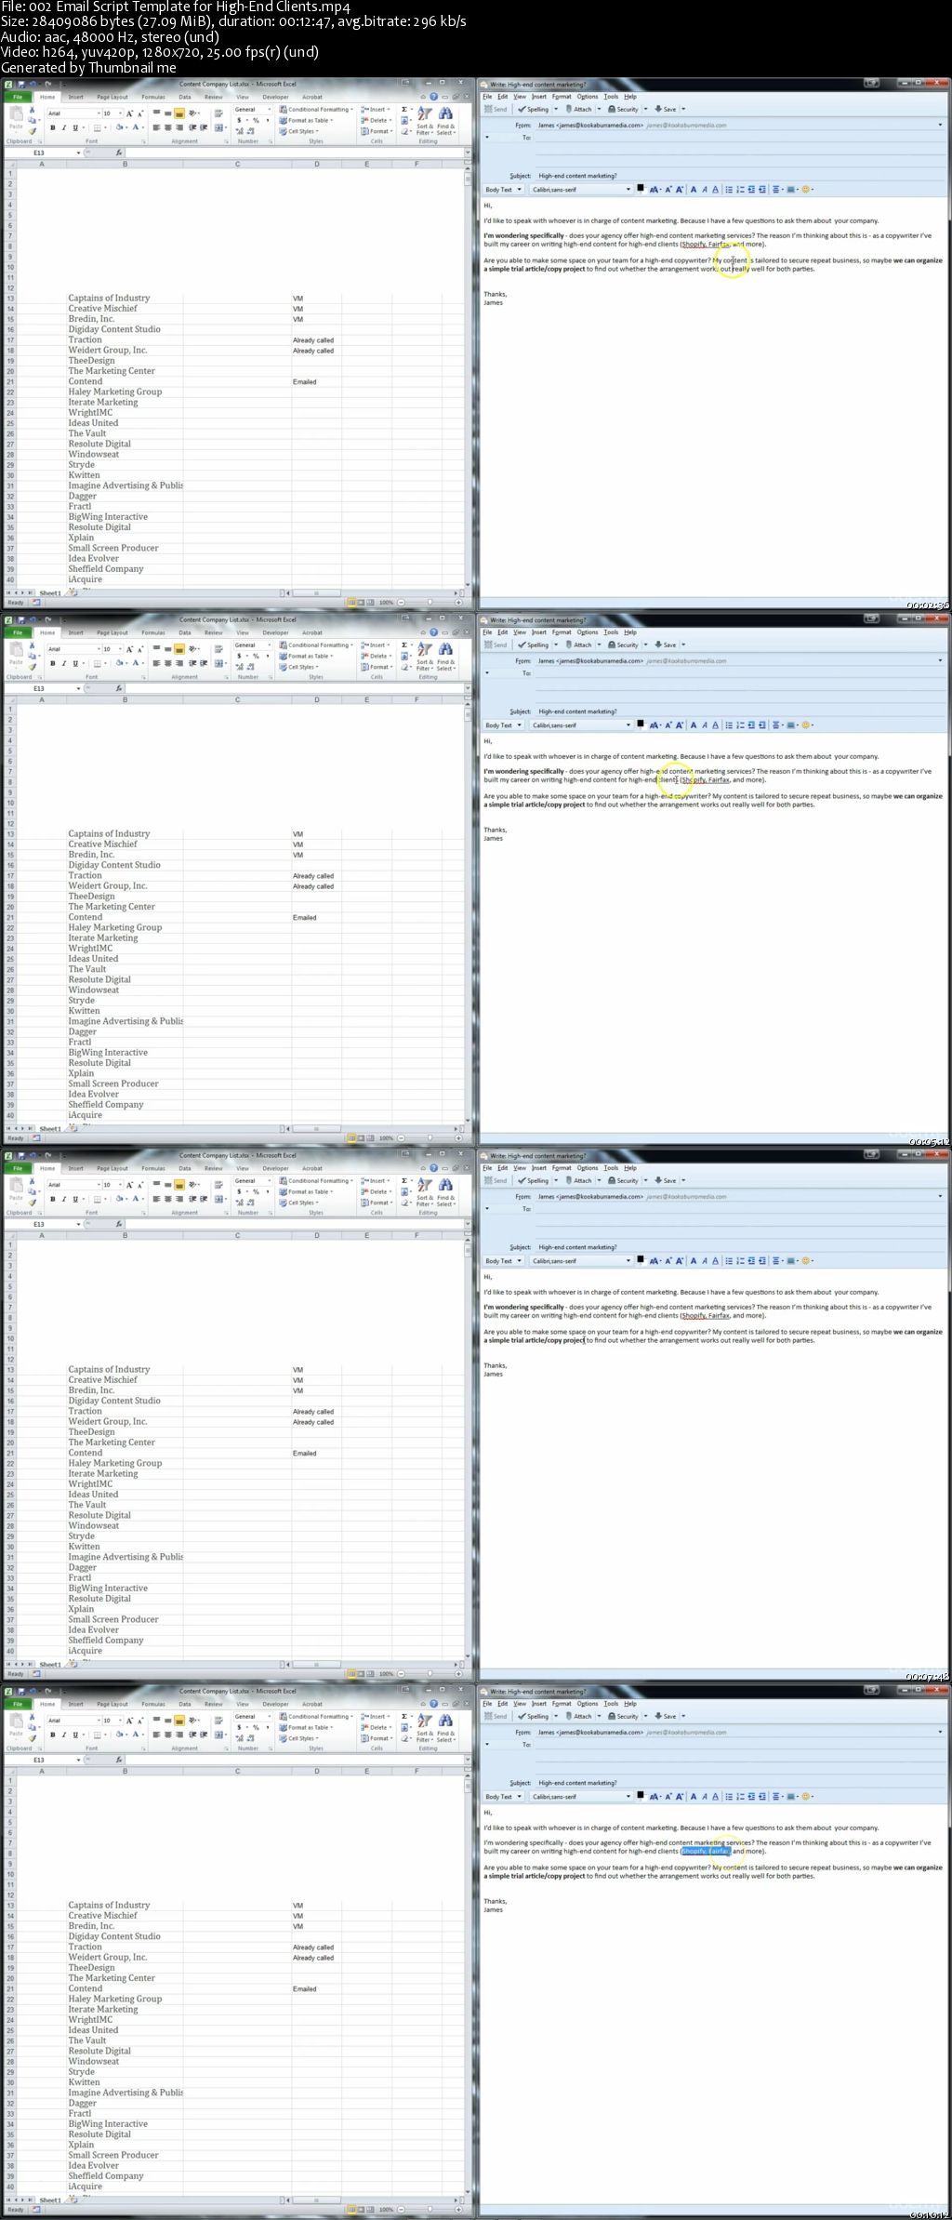This screenshot has width=952, height=2220.
Task: Click Excel Insert cells button in fourth frame
Action: click(x=376, y=1717)
